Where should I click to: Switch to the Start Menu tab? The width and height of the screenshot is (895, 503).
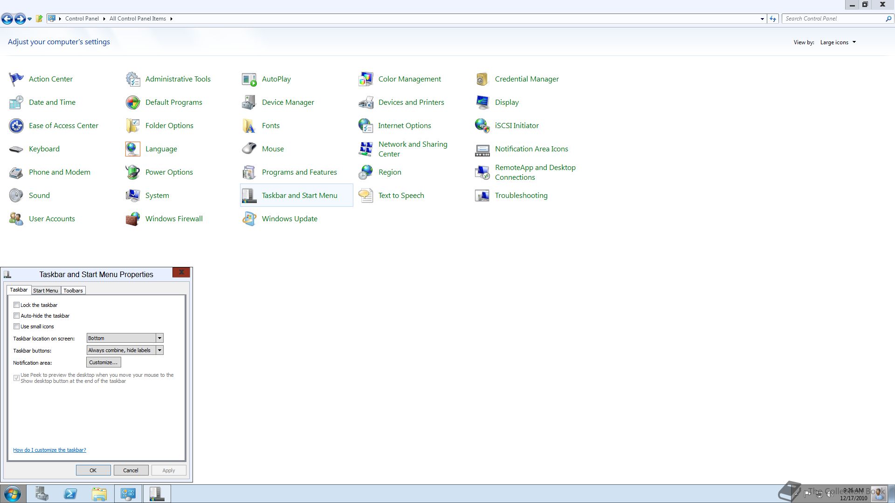(46, 291)
